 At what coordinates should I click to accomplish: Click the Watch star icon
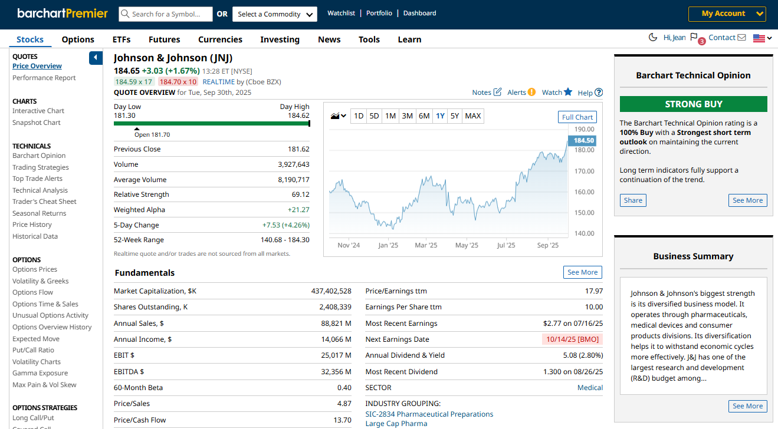[568, 92]
